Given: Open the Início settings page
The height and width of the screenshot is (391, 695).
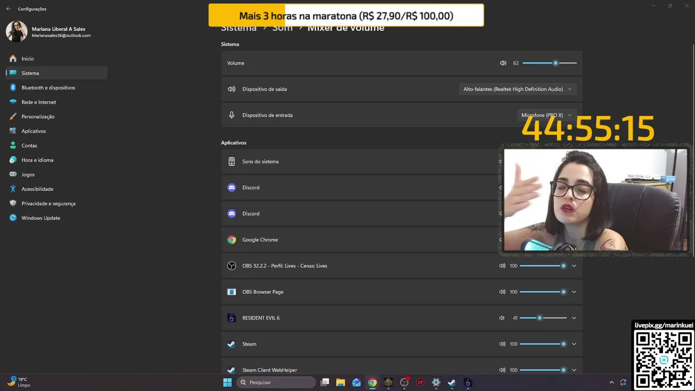Looking at the screenshot, I should (56, 58).
